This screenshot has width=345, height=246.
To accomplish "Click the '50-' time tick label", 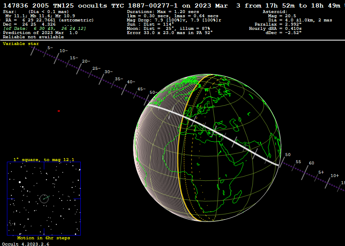I will (x=154, y=93).
